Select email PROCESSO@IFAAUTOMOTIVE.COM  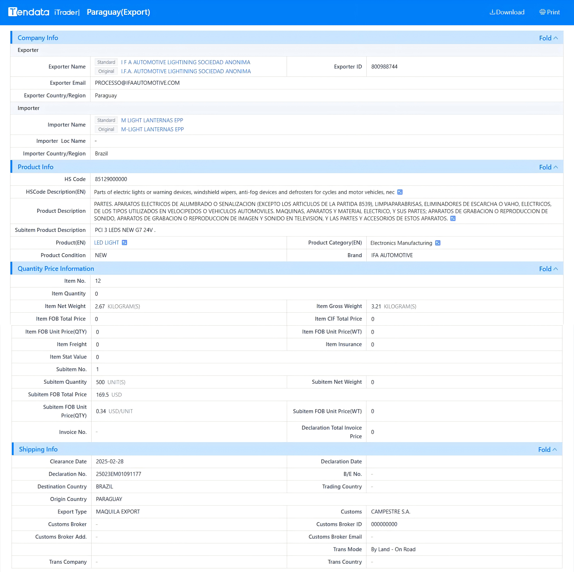click(x=137, y=83)
